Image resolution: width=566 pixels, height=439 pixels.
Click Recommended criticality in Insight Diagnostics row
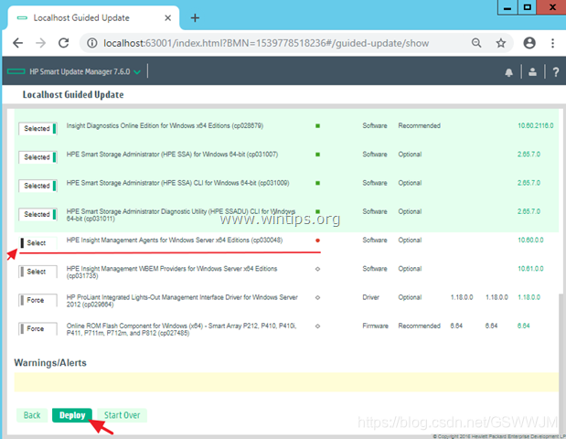click(419, 125)
